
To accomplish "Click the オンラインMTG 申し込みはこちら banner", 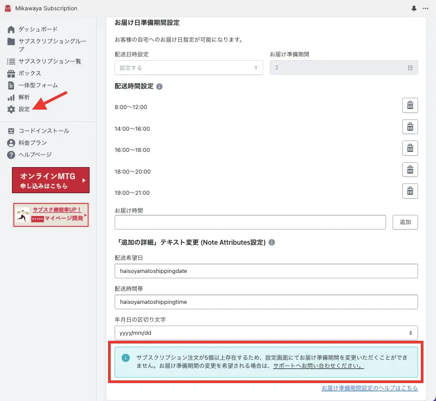I will 50,180.
